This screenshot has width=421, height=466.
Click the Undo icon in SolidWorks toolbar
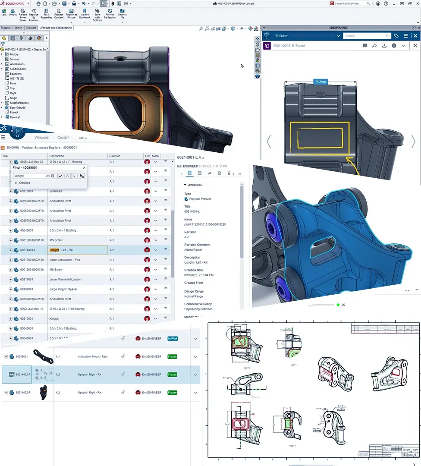pyautogui.click(x=84, y=3)
